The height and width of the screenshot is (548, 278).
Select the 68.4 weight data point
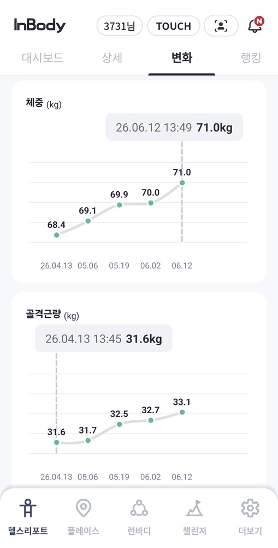56,235
